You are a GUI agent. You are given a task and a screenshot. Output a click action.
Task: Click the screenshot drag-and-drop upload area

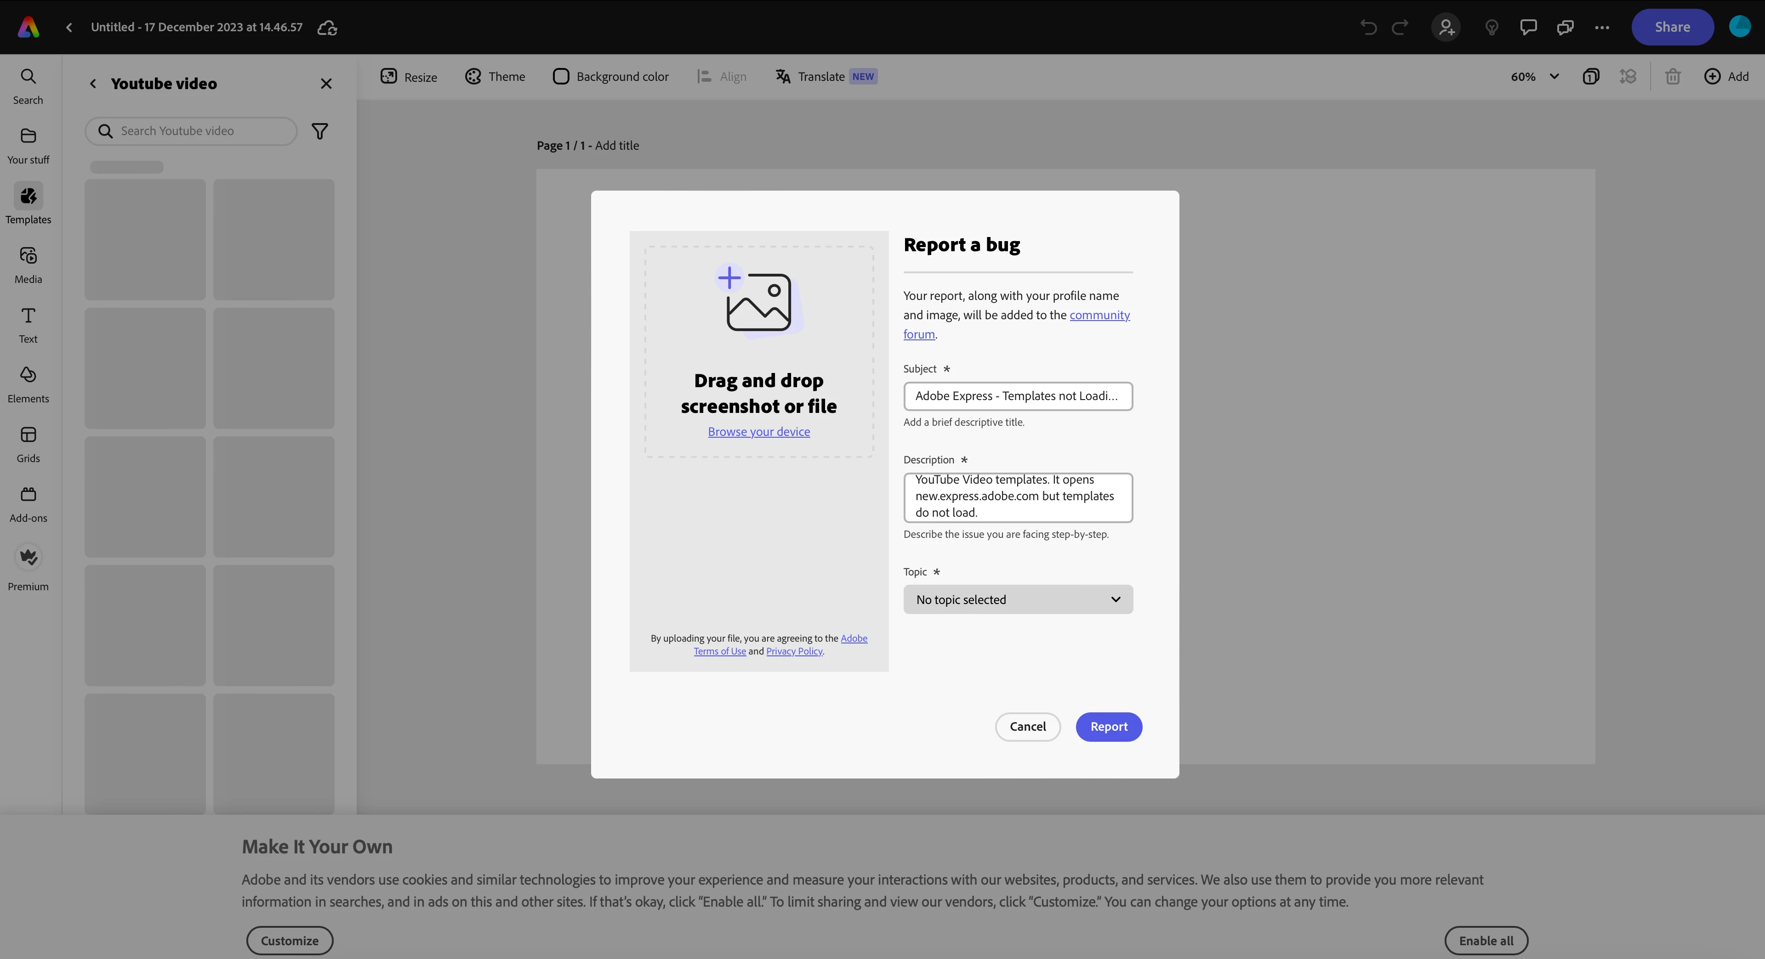[x=759, y=352]
